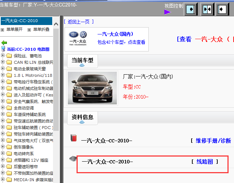The height and width of the screenshot is (183, 234).
Task: Click the signal icon under 当前车型 tab
Action: 82,65
